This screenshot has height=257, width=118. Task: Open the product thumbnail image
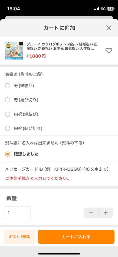coord(14,51)
